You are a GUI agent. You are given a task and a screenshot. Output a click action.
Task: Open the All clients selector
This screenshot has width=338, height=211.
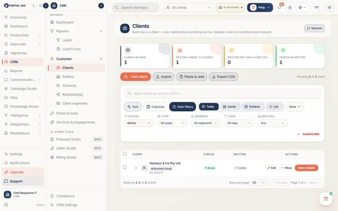click(188, 7)
